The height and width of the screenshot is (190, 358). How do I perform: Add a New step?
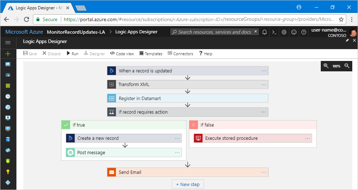(188, 184)
